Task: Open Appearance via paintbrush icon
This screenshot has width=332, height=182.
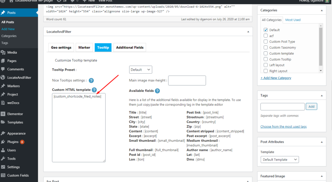Action: click(3, 133)
